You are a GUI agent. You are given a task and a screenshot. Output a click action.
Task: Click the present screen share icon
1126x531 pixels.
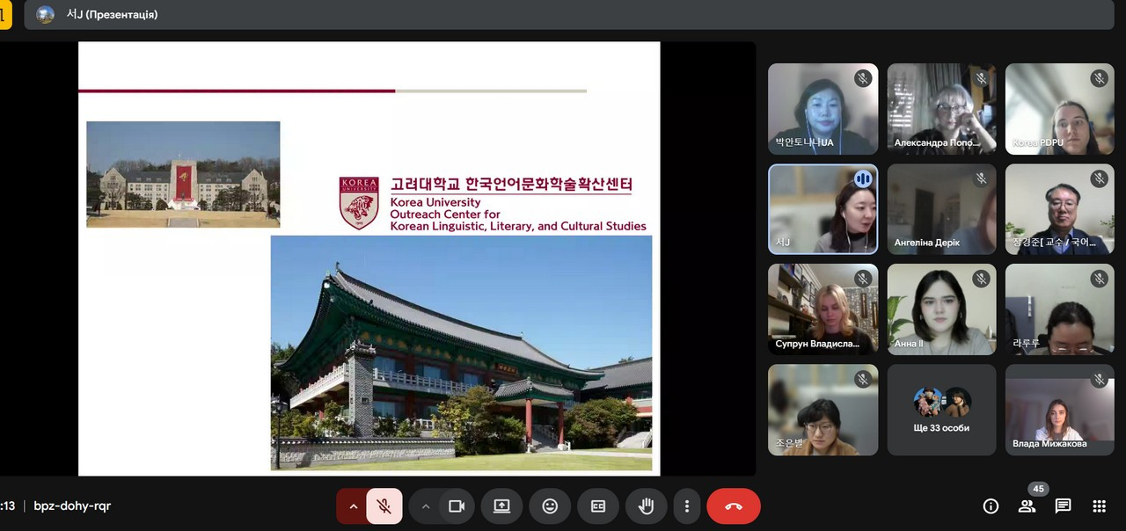pyautogui.click(x=501, y=506)
